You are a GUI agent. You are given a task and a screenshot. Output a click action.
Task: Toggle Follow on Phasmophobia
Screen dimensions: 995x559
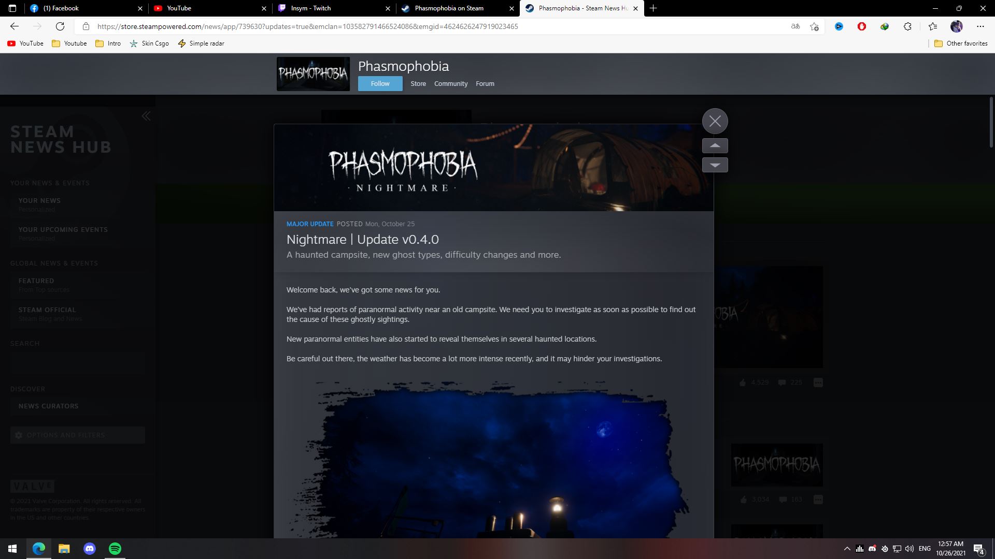[380, 83]
